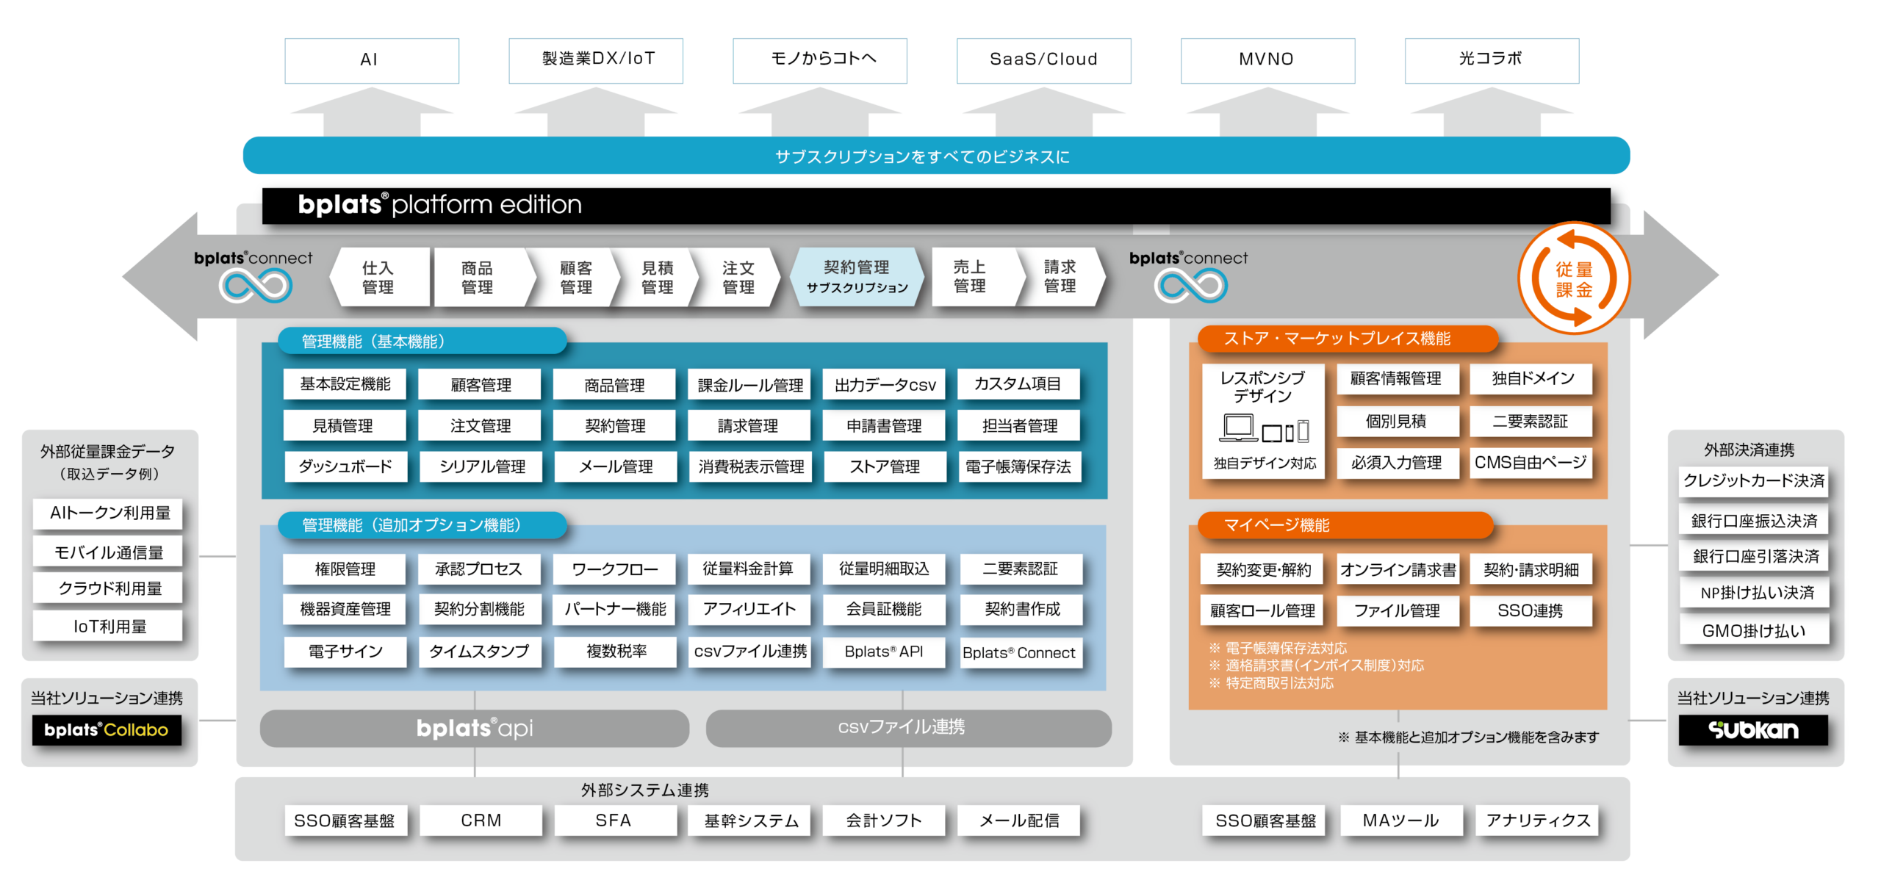Open ダッシュボード
The image size is (1881, 891).
(345, 466)
